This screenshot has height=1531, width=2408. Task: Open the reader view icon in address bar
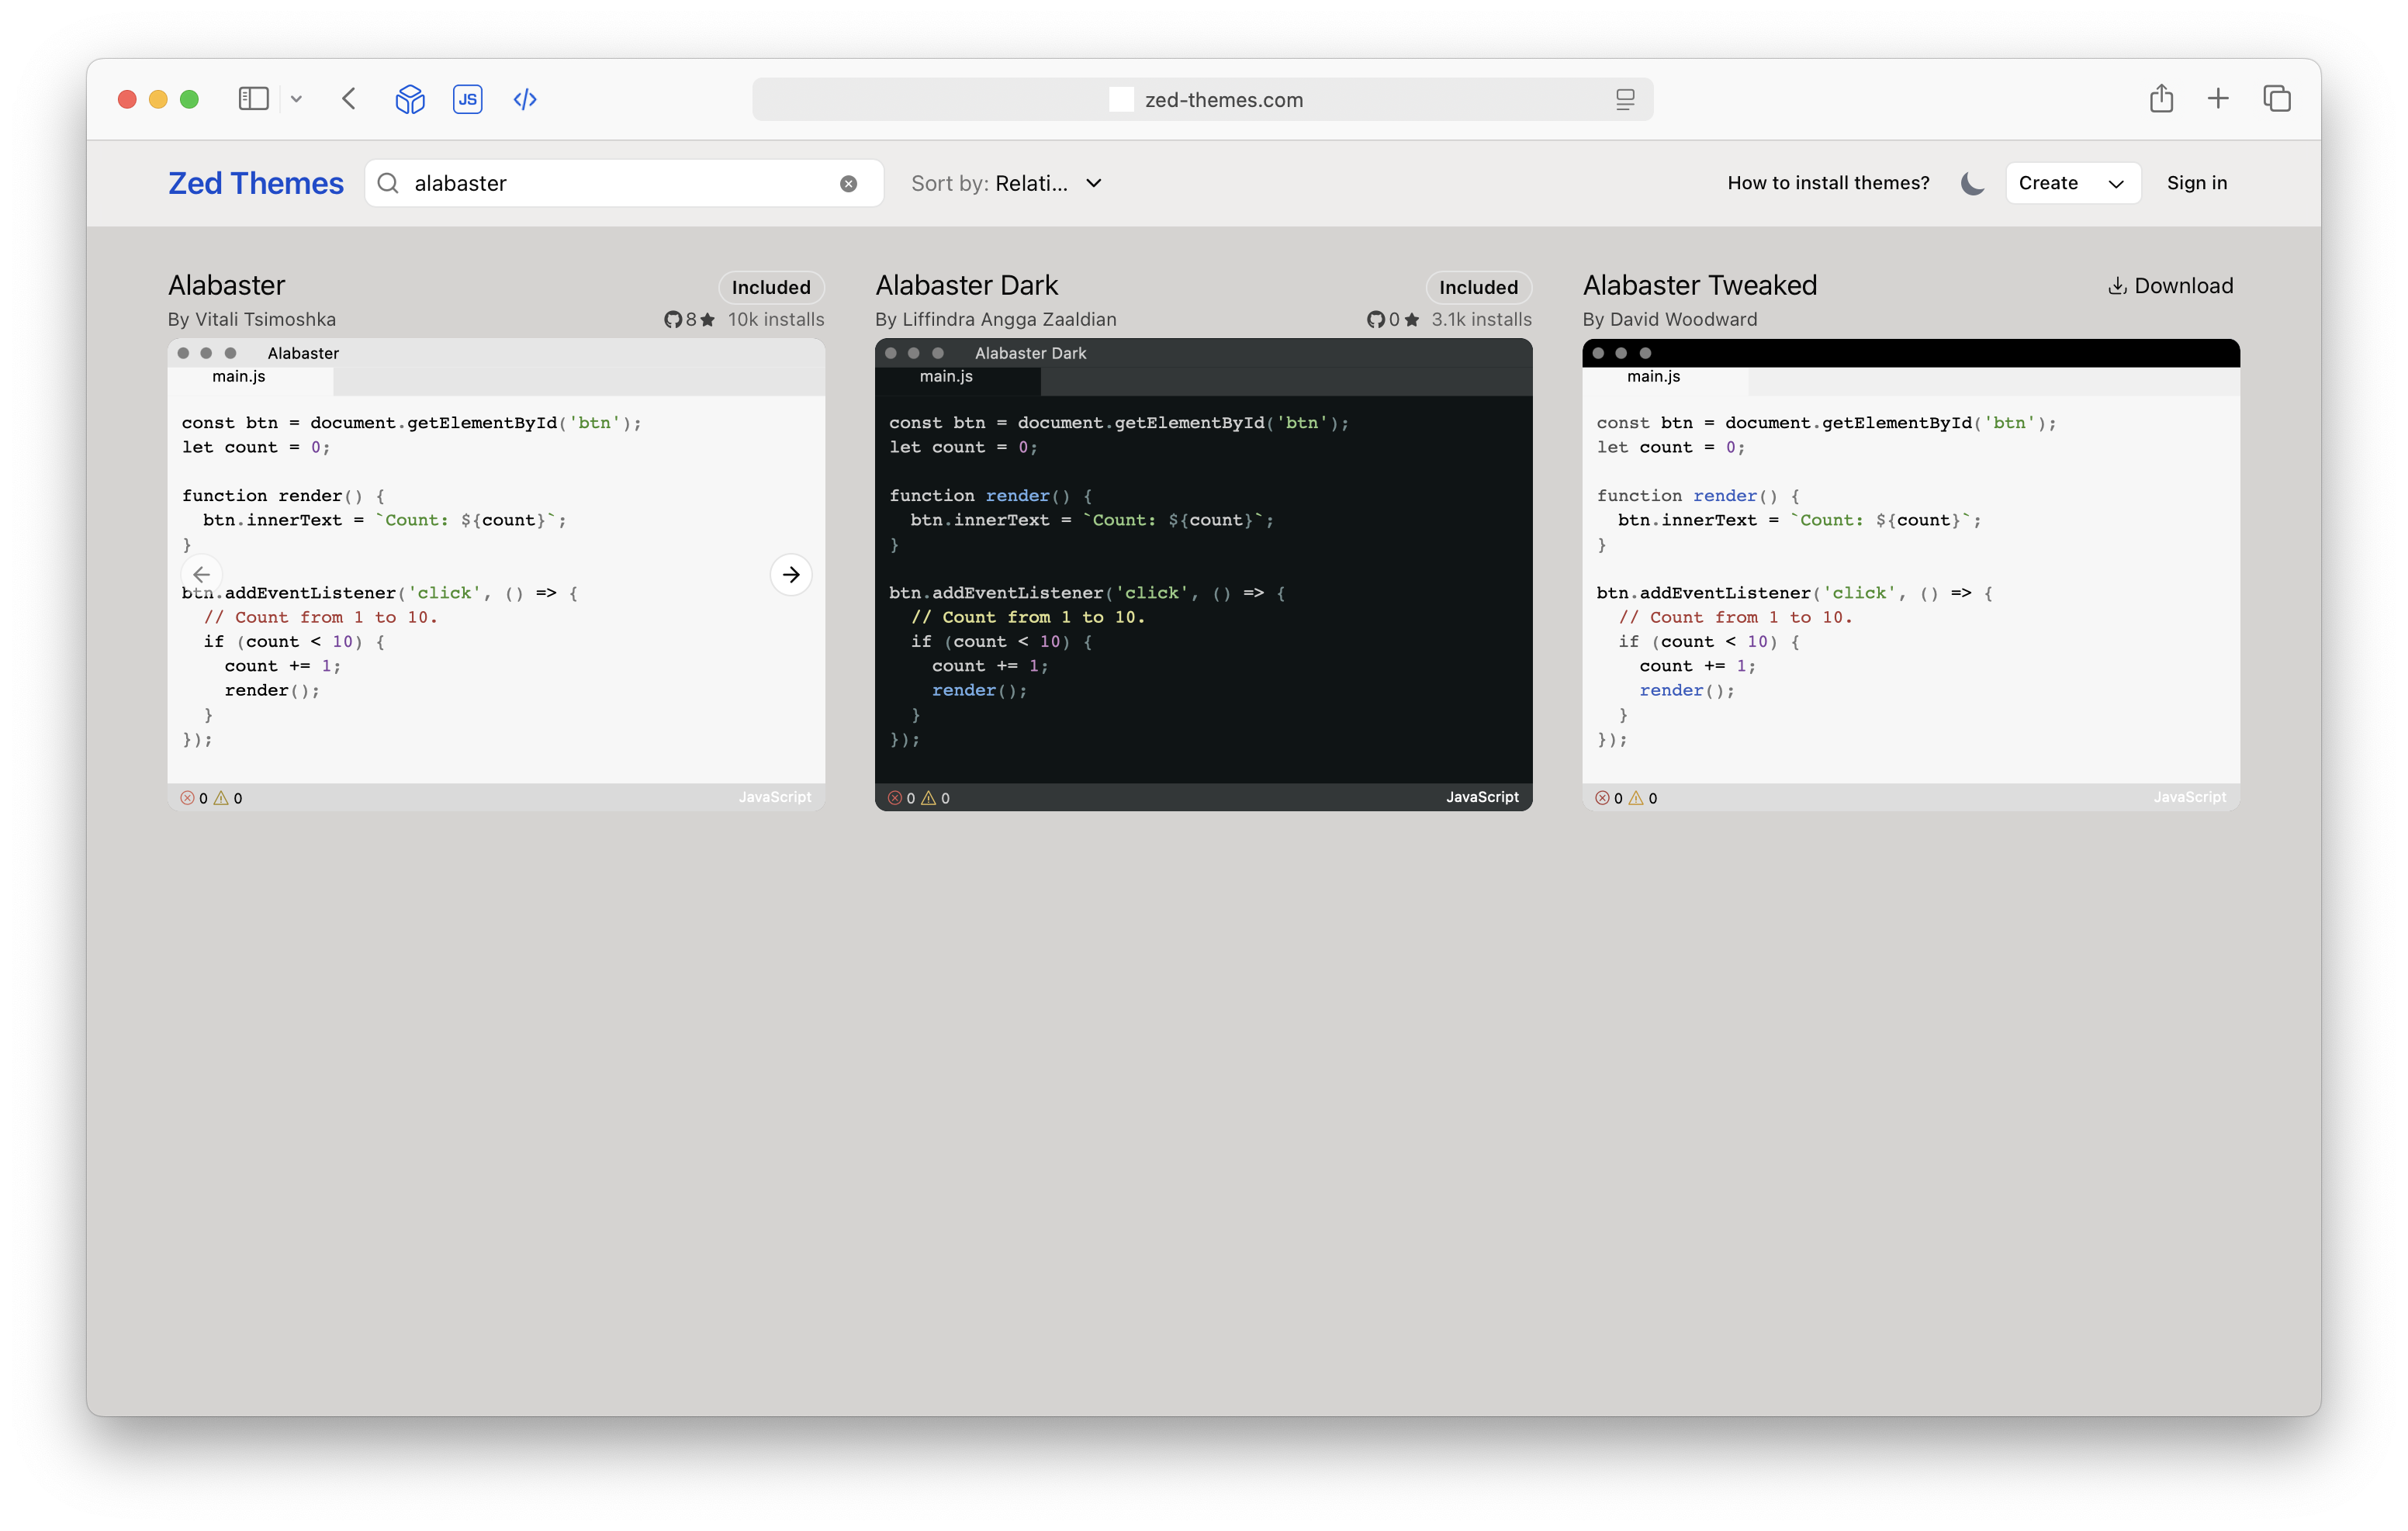point(1625,99)
